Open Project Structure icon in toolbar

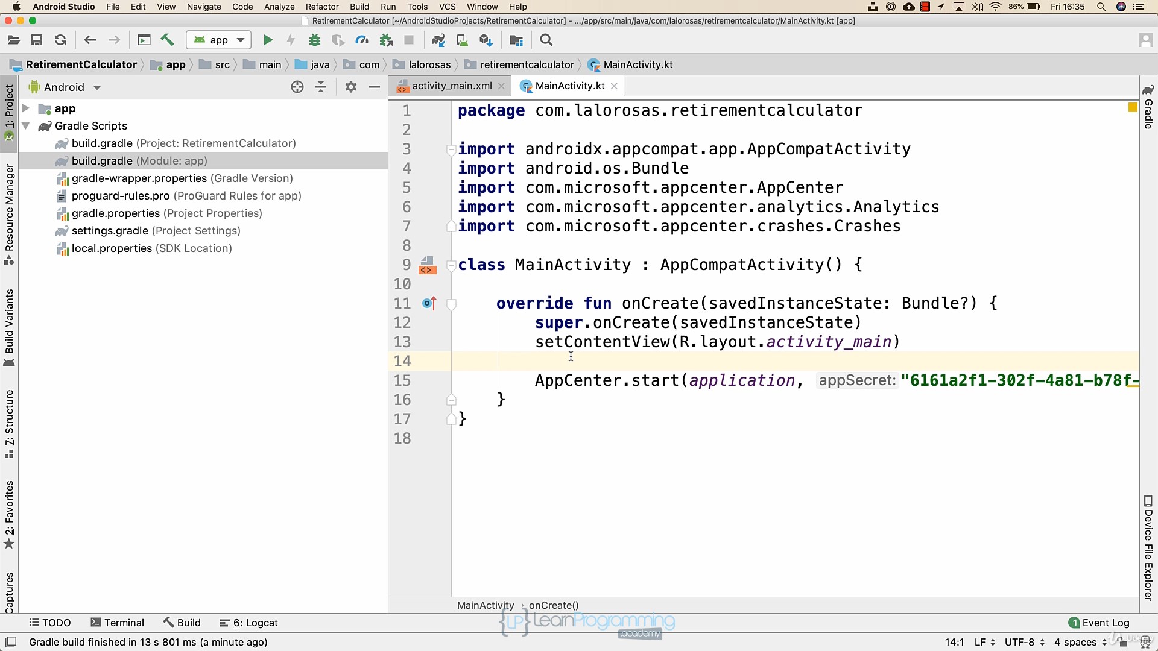pyautogui.click(x=516, y=40)
